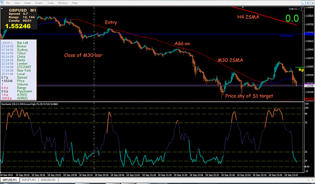The width and height of the screenshot is (315, 184).
Task: Click the green 0.0 profit readout
Action: pos(292,18)
